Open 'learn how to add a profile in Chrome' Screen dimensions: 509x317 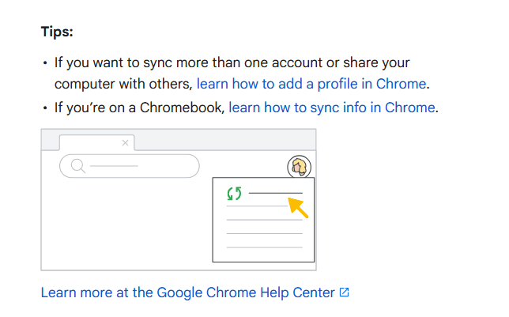pyautogui.click(x=311, y=84)
